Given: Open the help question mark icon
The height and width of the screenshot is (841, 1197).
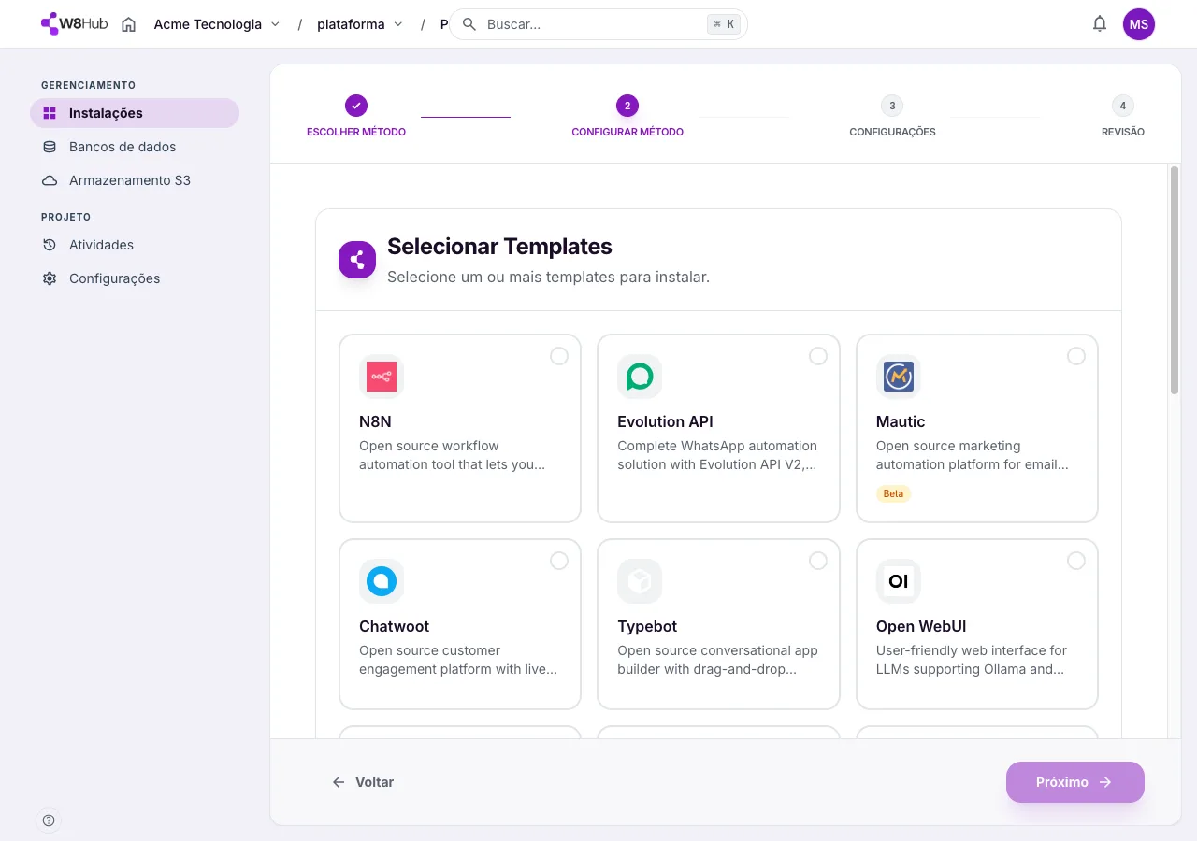Looking at the screenshot, I should [x=49, y=820].
